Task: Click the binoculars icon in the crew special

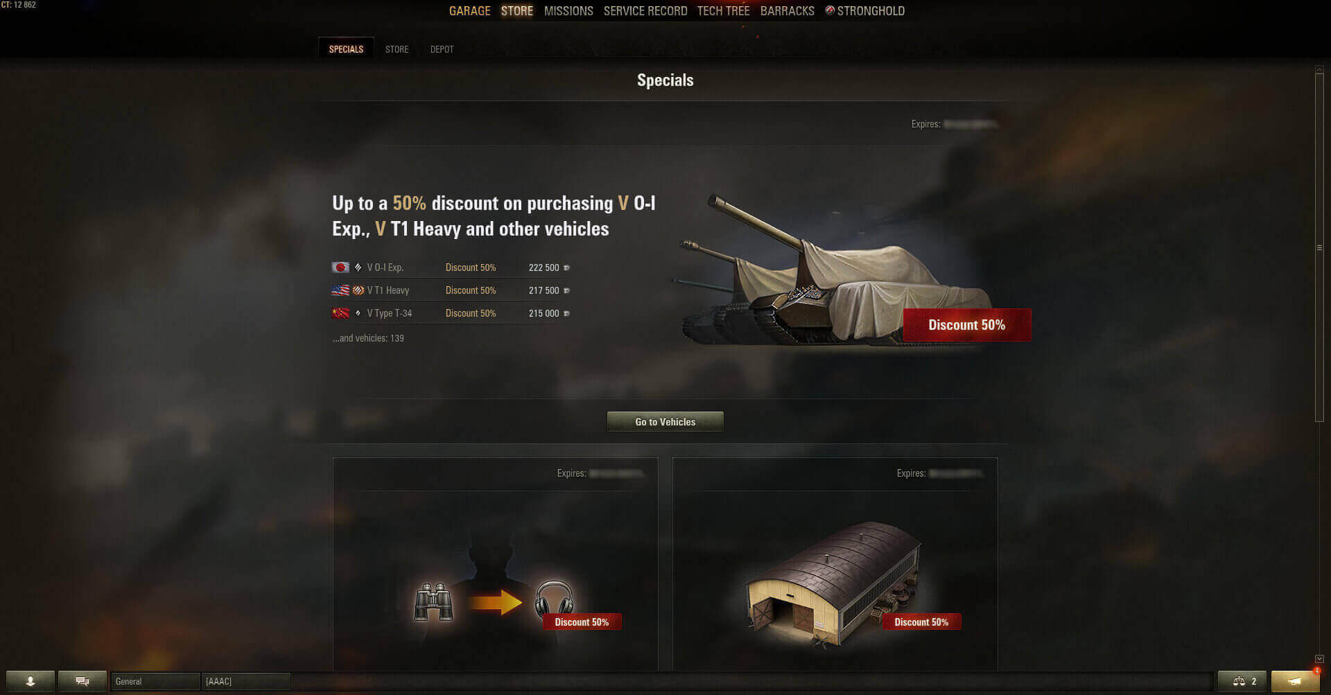Action: coord(434,602)
